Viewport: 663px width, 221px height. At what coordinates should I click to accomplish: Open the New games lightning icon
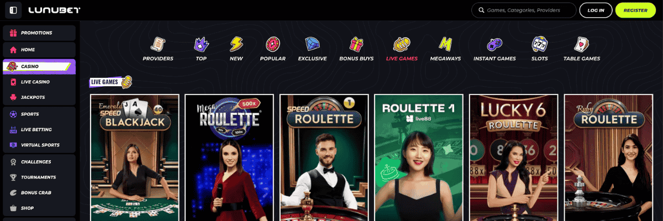(x=236, y=44)
